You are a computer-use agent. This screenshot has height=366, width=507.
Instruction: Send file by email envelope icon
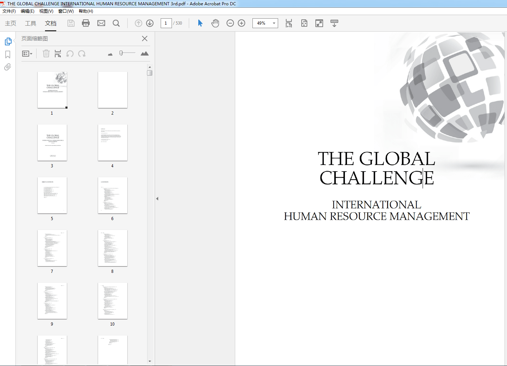pyautogui.click(x=101, y=23)
